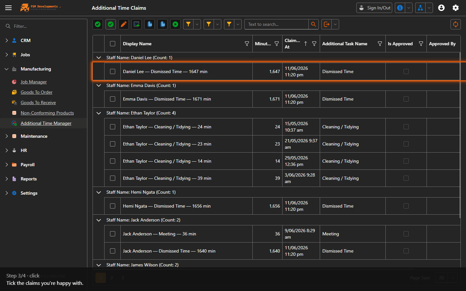Open the settings gear icon in header
Screen dimensions: 466x291
[456, 8]
